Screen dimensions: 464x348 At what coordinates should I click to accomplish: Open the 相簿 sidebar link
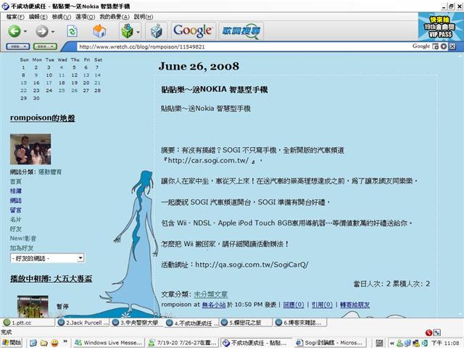pyautogui.click(x=16, y=191)
